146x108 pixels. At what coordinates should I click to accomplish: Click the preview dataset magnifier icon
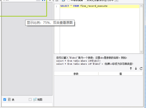click(x=57, y=1)
